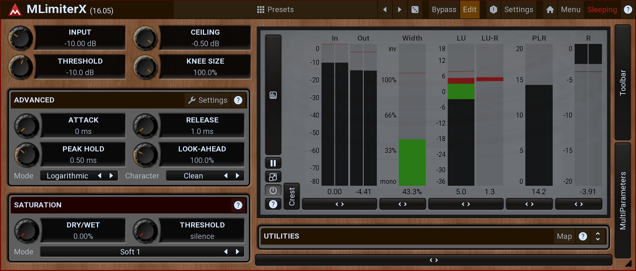
Task: Load the previous preset arrow
Action: (385, 10)
